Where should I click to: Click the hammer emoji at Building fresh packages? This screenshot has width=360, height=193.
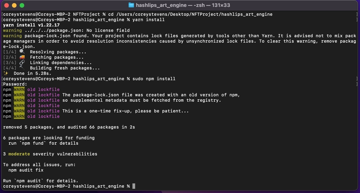(22, 67)
